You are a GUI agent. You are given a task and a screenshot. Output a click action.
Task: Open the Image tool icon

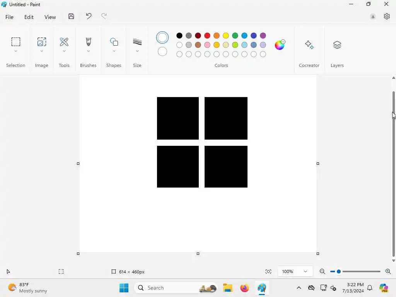point(42,42)
